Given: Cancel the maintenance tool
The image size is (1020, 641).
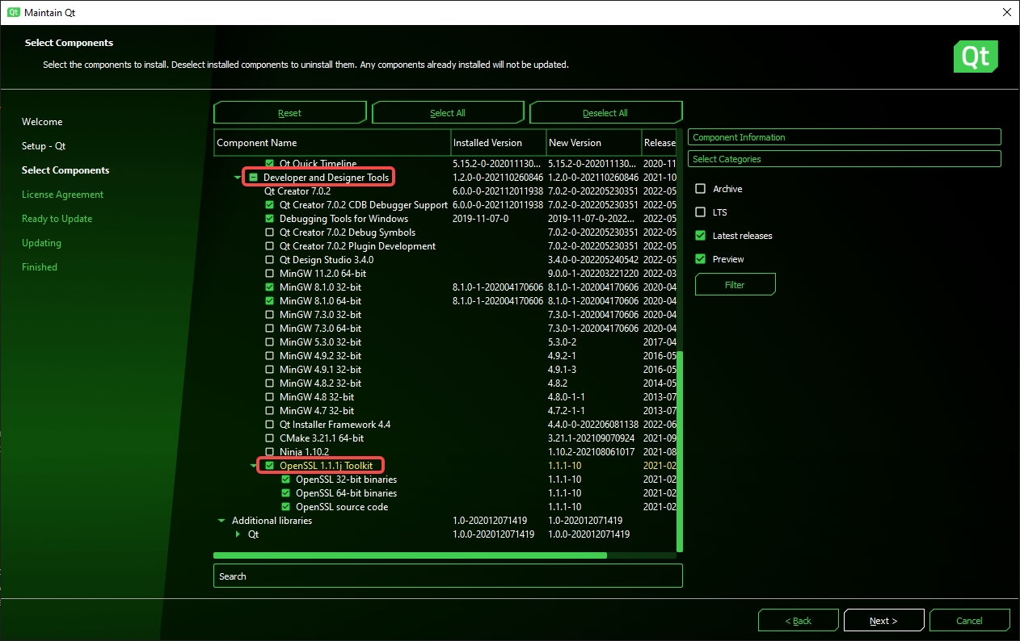Looking at the screenshot, I should pyautogui.click(x=970, y=621).
